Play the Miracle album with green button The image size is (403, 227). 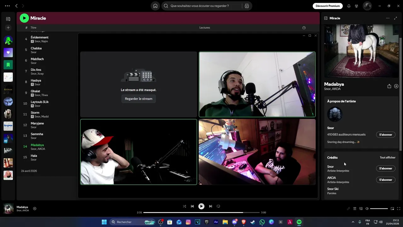(24, 18)
